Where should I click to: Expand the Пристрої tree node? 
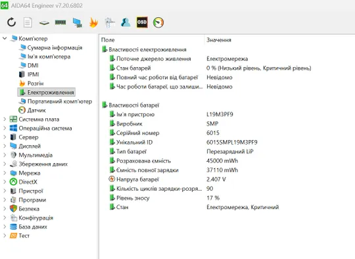pyautogui.click(x=5, y=191)
